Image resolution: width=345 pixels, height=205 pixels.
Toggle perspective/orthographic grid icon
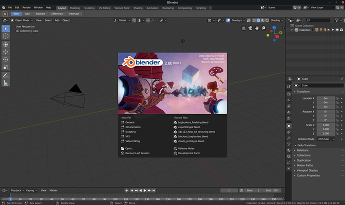click(x=243, y=28)
